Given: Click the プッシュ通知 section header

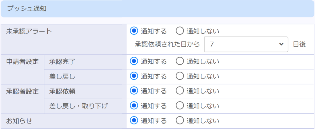Looking at the screenshot, I should 26,9.
